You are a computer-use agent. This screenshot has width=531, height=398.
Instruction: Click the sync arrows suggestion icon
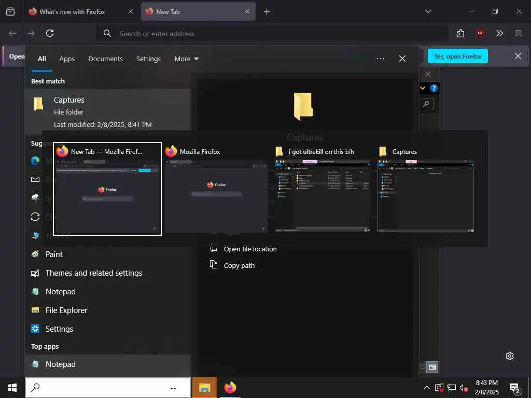point(35,217)
